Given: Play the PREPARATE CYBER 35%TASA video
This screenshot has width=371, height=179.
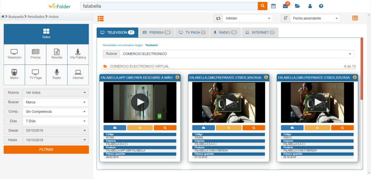Looking at the screenshot, I should pos(317,102).
